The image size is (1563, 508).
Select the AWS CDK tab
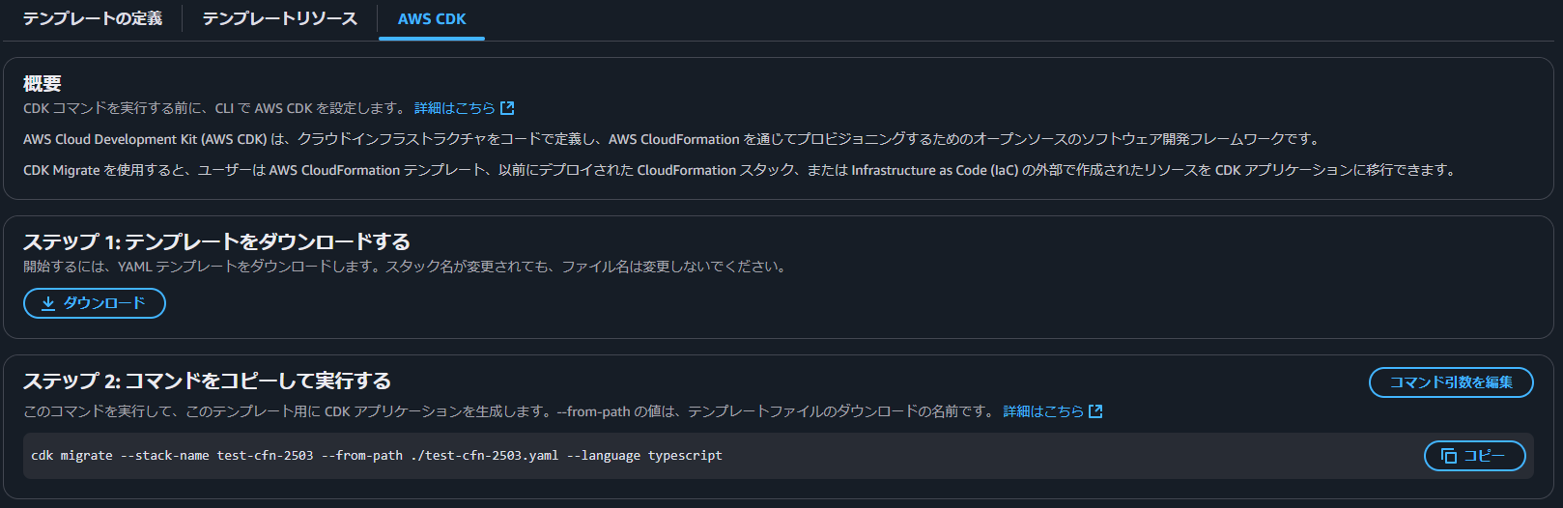pos(432,18)
